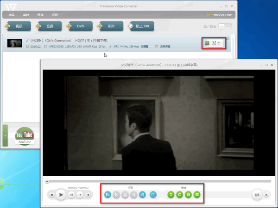Remove the file with the row's X icon
Viewport: 278px width, 208px height.
pyautogui.click(x=227, y=38)
